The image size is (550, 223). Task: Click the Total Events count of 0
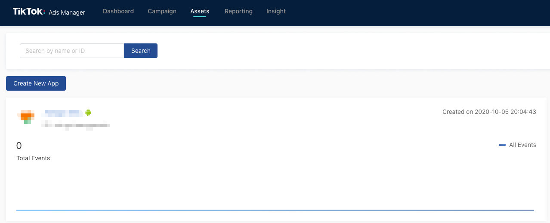coord(19,146)
